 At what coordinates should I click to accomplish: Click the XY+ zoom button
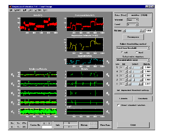tap(24, 123)
